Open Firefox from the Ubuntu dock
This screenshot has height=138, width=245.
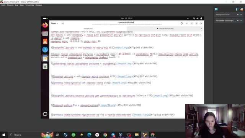(x=45, y=25)
